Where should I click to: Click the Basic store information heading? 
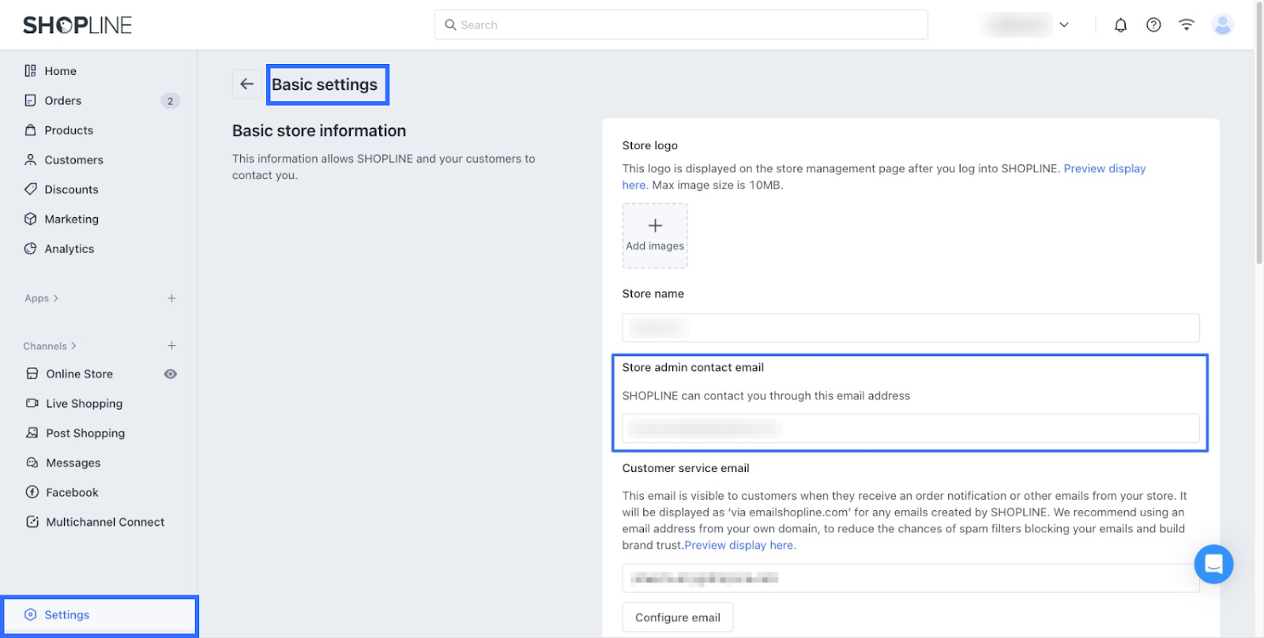pyautogui.click(x=319, y=131)
